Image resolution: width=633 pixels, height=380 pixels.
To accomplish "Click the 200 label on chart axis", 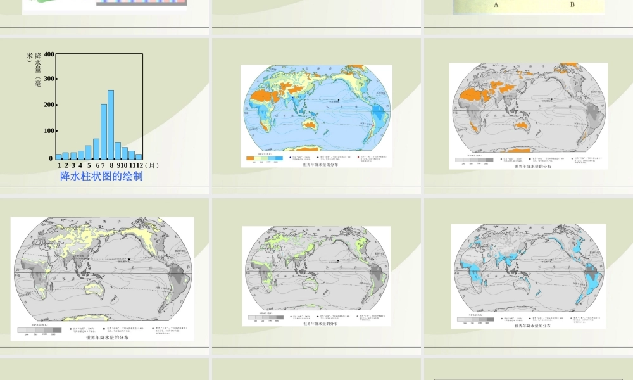I will [x=49, y=104].
